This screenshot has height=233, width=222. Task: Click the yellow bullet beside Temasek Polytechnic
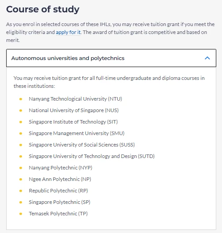tap(21, 214)
